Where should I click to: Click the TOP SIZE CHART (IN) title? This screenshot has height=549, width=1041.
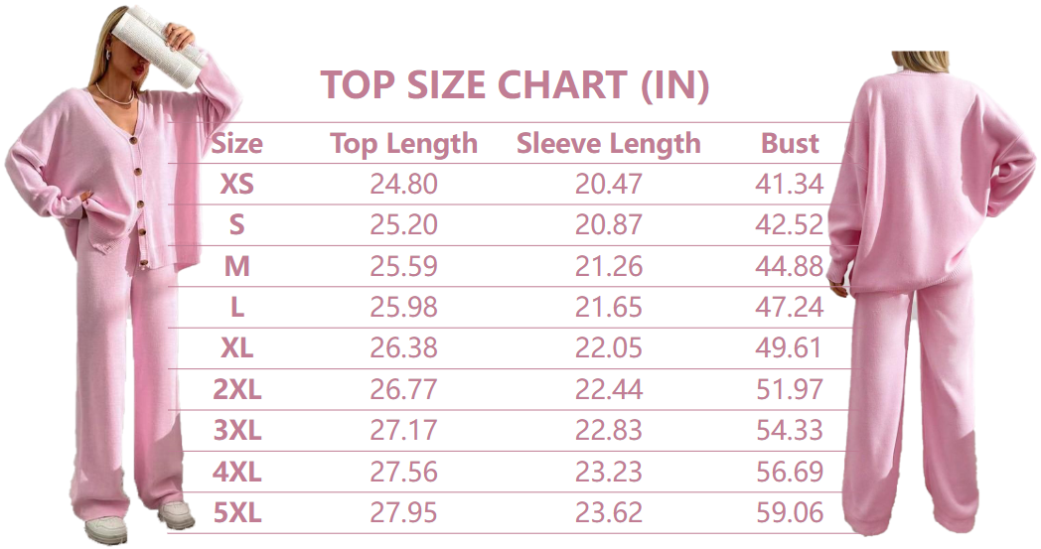point(515,86)
